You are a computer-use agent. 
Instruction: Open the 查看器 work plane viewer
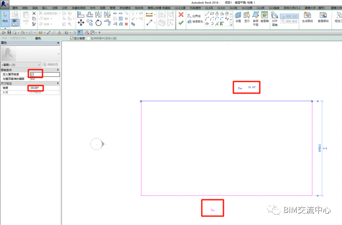(x=264, y=17)
